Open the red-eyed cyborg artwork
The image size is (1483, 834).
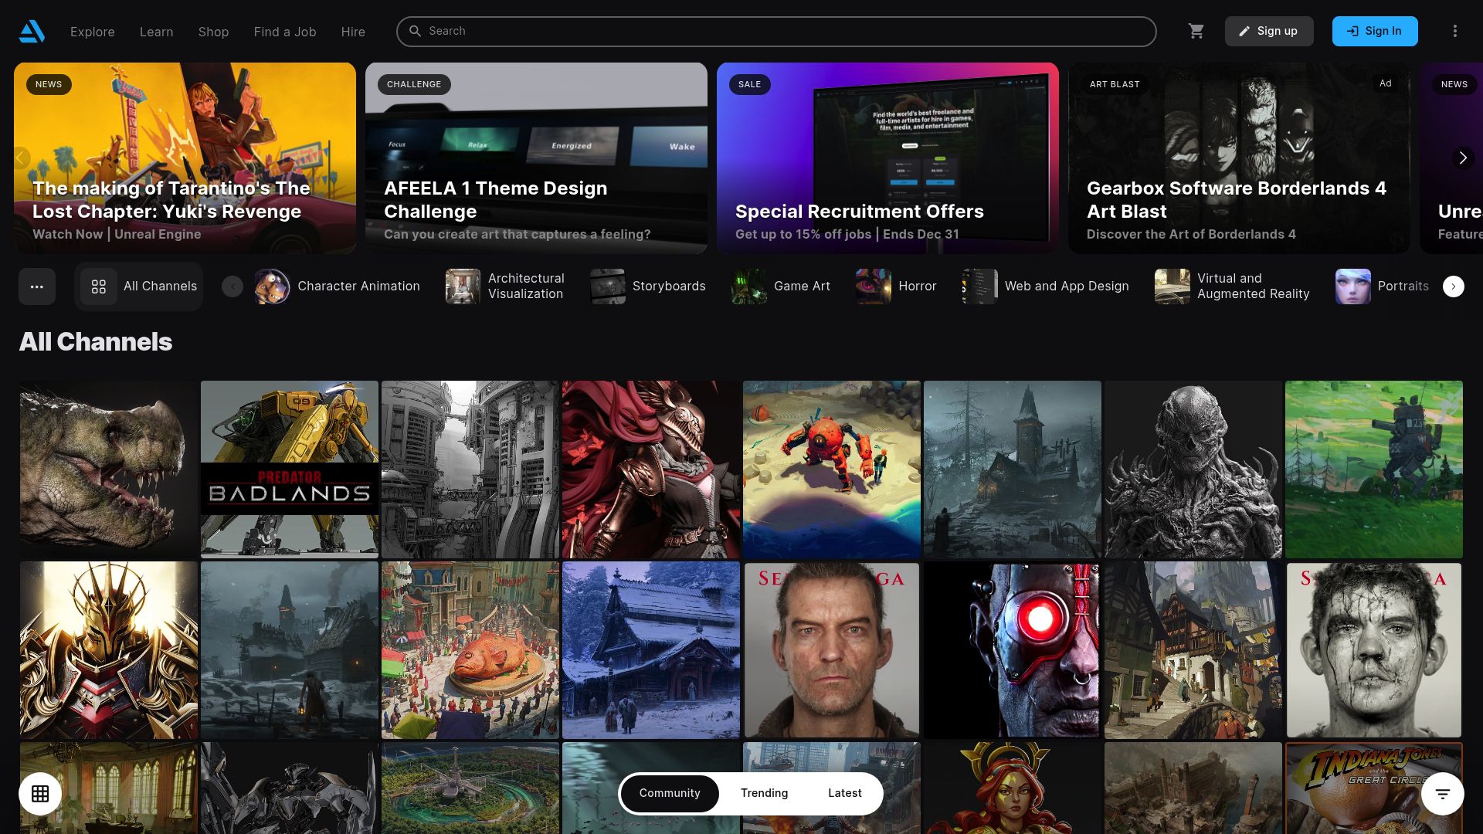click(1013, 650)
